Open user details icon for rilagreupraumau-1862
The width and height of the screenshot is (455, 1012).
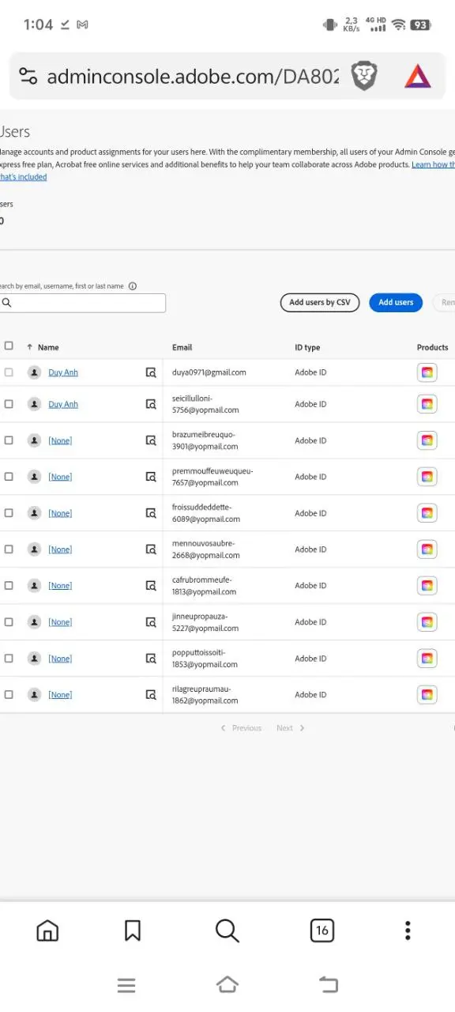pyautogui.click(x=150, y=695)
